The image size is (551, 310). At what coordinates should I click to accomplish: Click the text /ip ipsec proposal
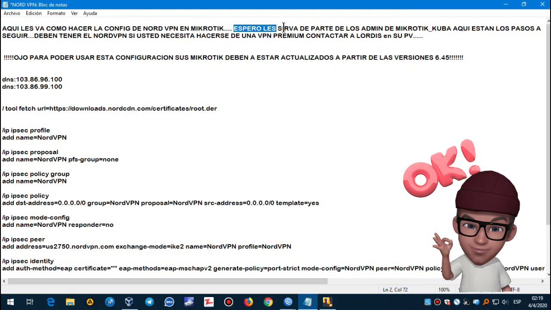click(x=30, y=152)
